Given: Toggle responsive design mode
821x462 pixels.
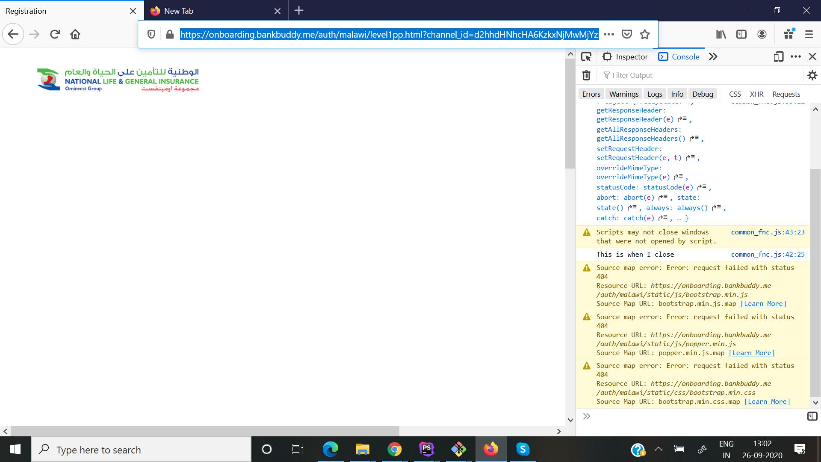Looking at the screenshot, I should (x=779, y=56).
